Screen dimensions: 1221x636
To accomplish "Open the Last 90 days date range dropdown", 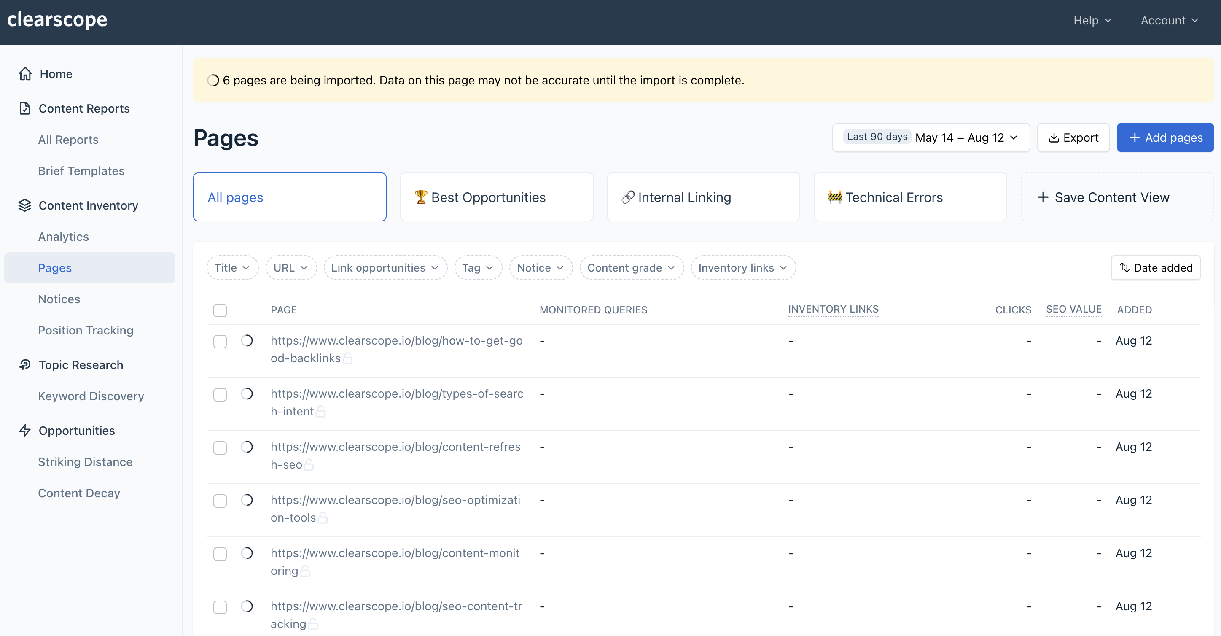I will [x=931, y=138].
